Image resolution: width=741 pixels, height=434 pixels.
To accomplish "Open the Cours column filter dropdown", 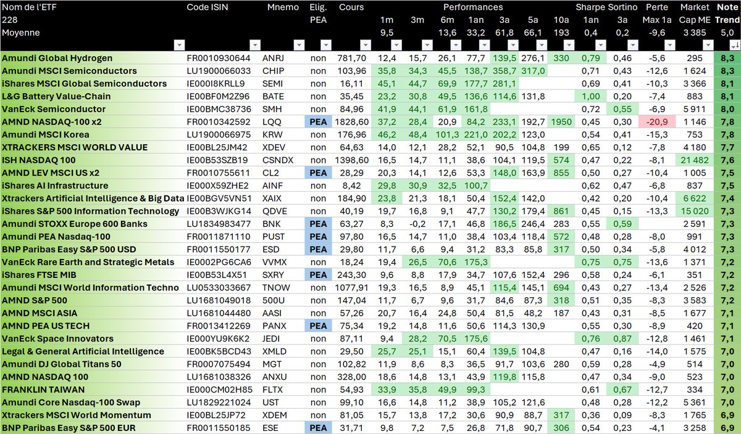I will (364, 45).
